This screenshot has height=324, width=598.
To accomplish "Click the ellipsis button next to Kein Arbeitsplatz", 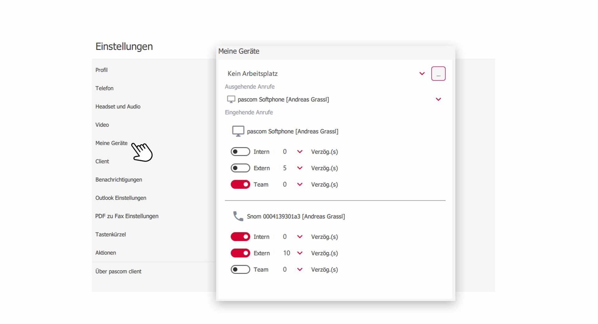I will pos(438,74).
